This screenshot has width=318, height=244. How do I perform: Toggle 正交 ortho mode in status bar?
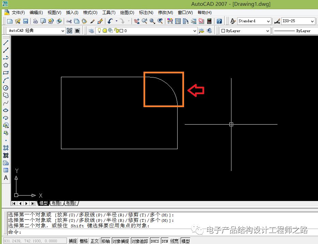tap(94, 241)
